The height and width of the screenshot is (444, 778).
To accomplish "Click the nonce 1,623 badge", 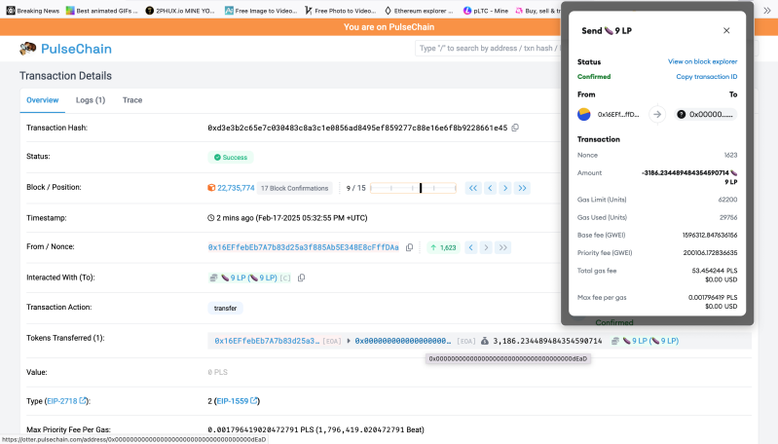I will 444,247.
